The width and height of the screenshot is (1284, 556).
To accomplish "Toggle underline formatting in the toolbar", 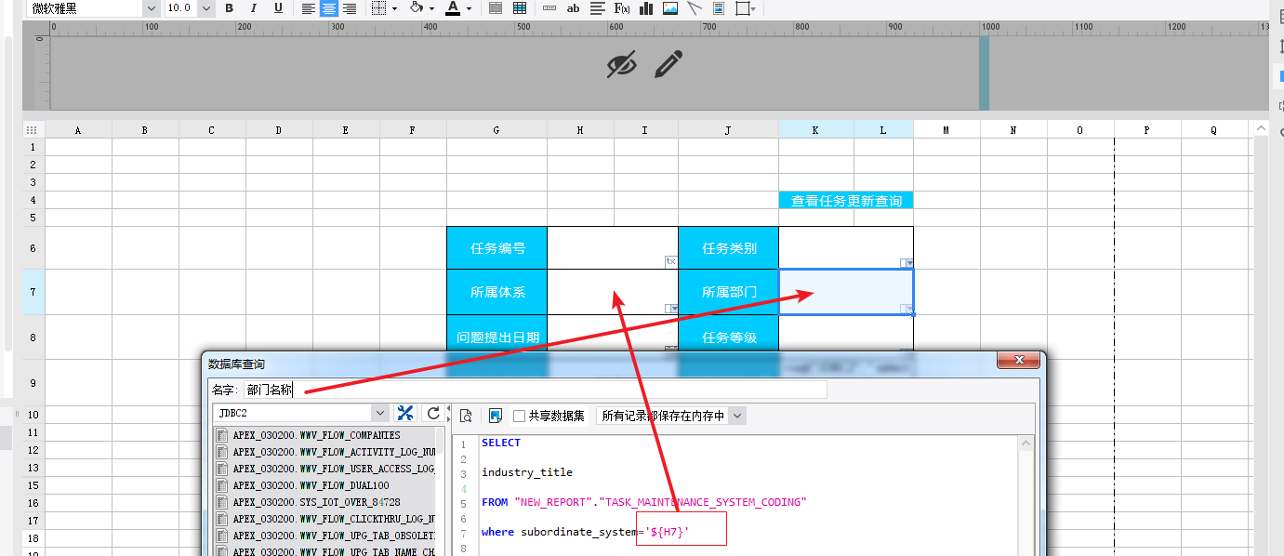I will tap(278, 8).
